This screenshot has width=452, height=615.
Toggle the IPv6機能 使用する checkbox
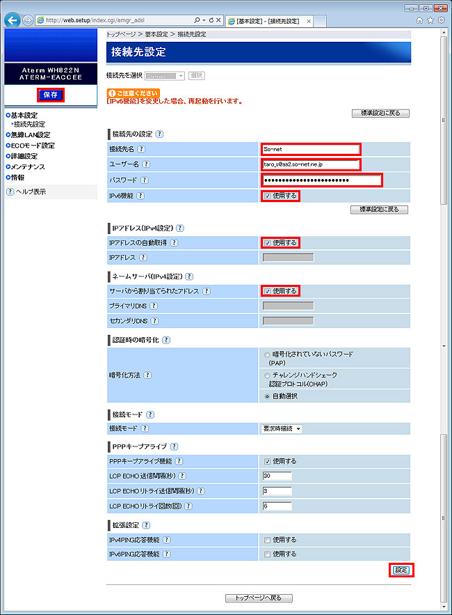click(x=268, y=196)
